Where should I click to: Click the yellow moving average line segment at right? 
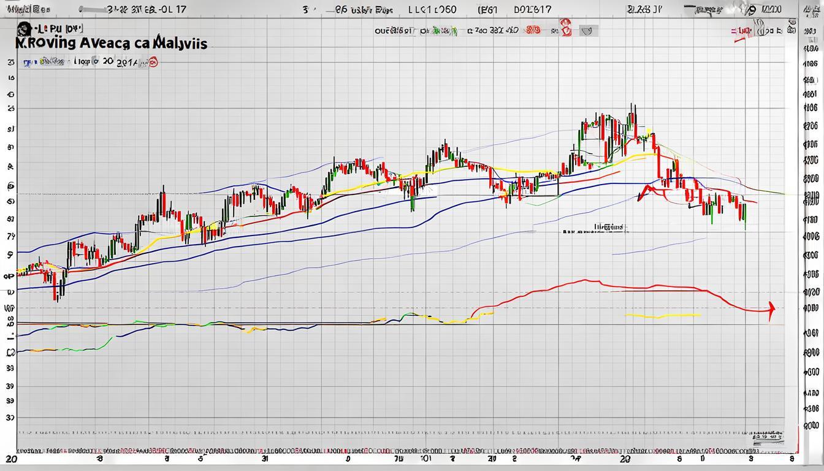pos(662,316)
